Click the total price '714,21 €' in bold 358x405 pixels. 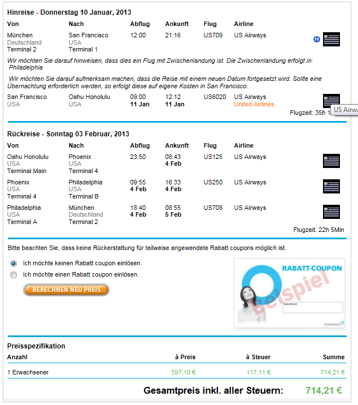(x=324, y=390)
